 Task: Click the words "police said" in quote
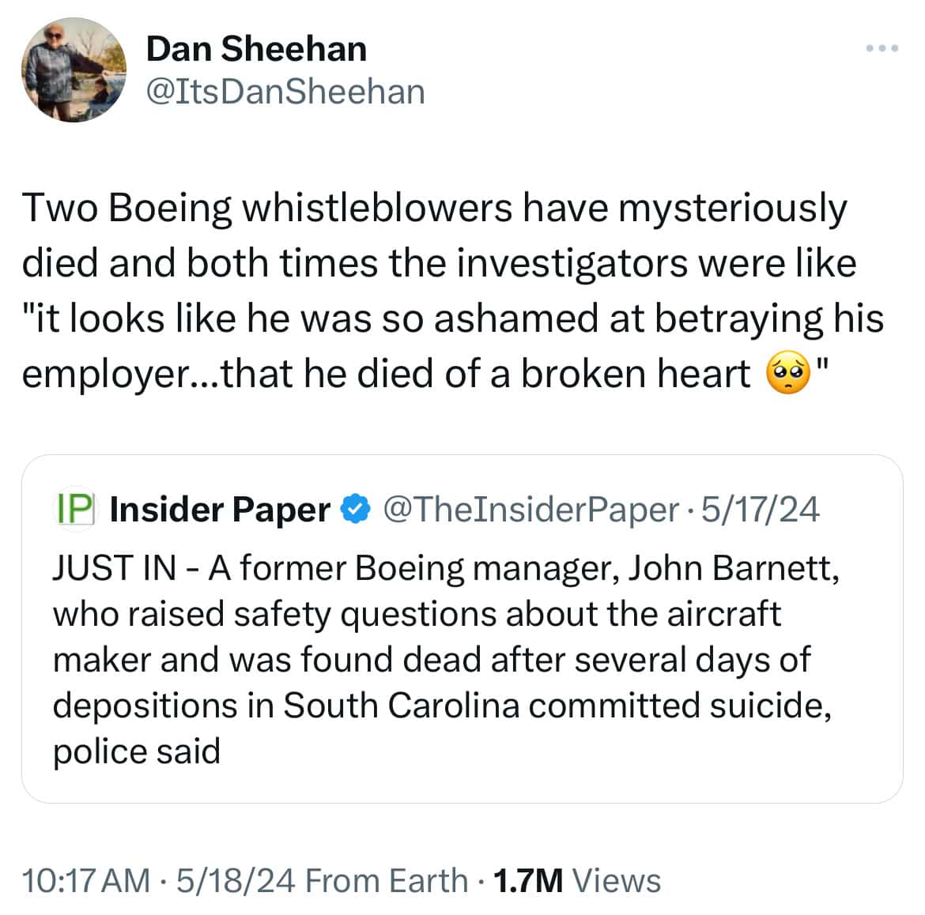[136, 751]
